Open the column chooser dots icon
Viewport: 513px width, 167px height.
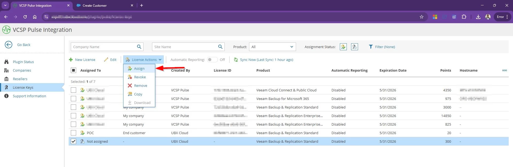click(504, 70)
